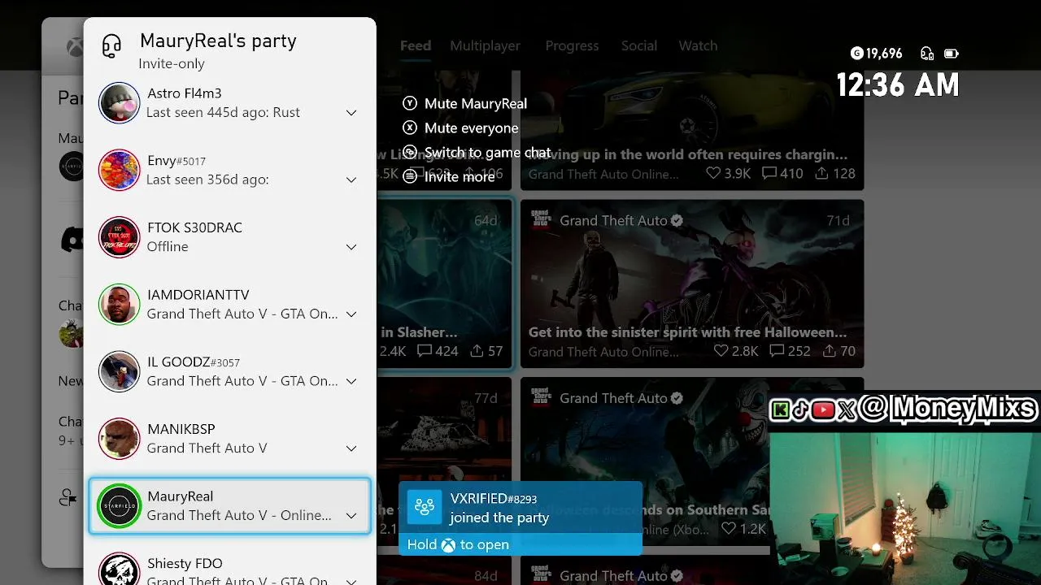Click the Gamerscore G icon
The height and width of the screenshot is (585, 1041).
coord(856,54)
